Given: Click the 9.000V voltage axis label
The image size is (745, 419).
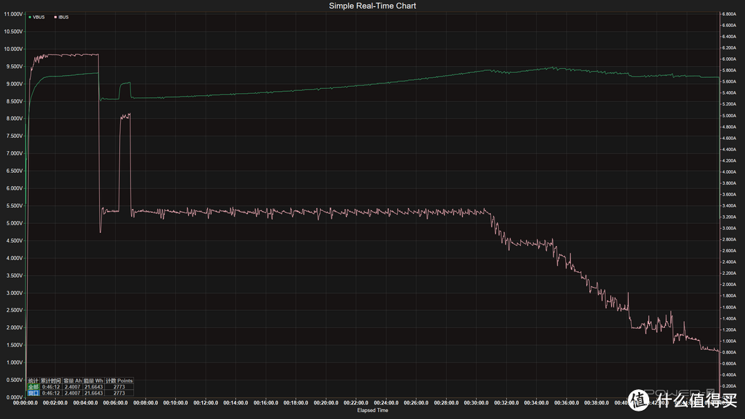Looking at the screenshot, I should coord(14,84).
